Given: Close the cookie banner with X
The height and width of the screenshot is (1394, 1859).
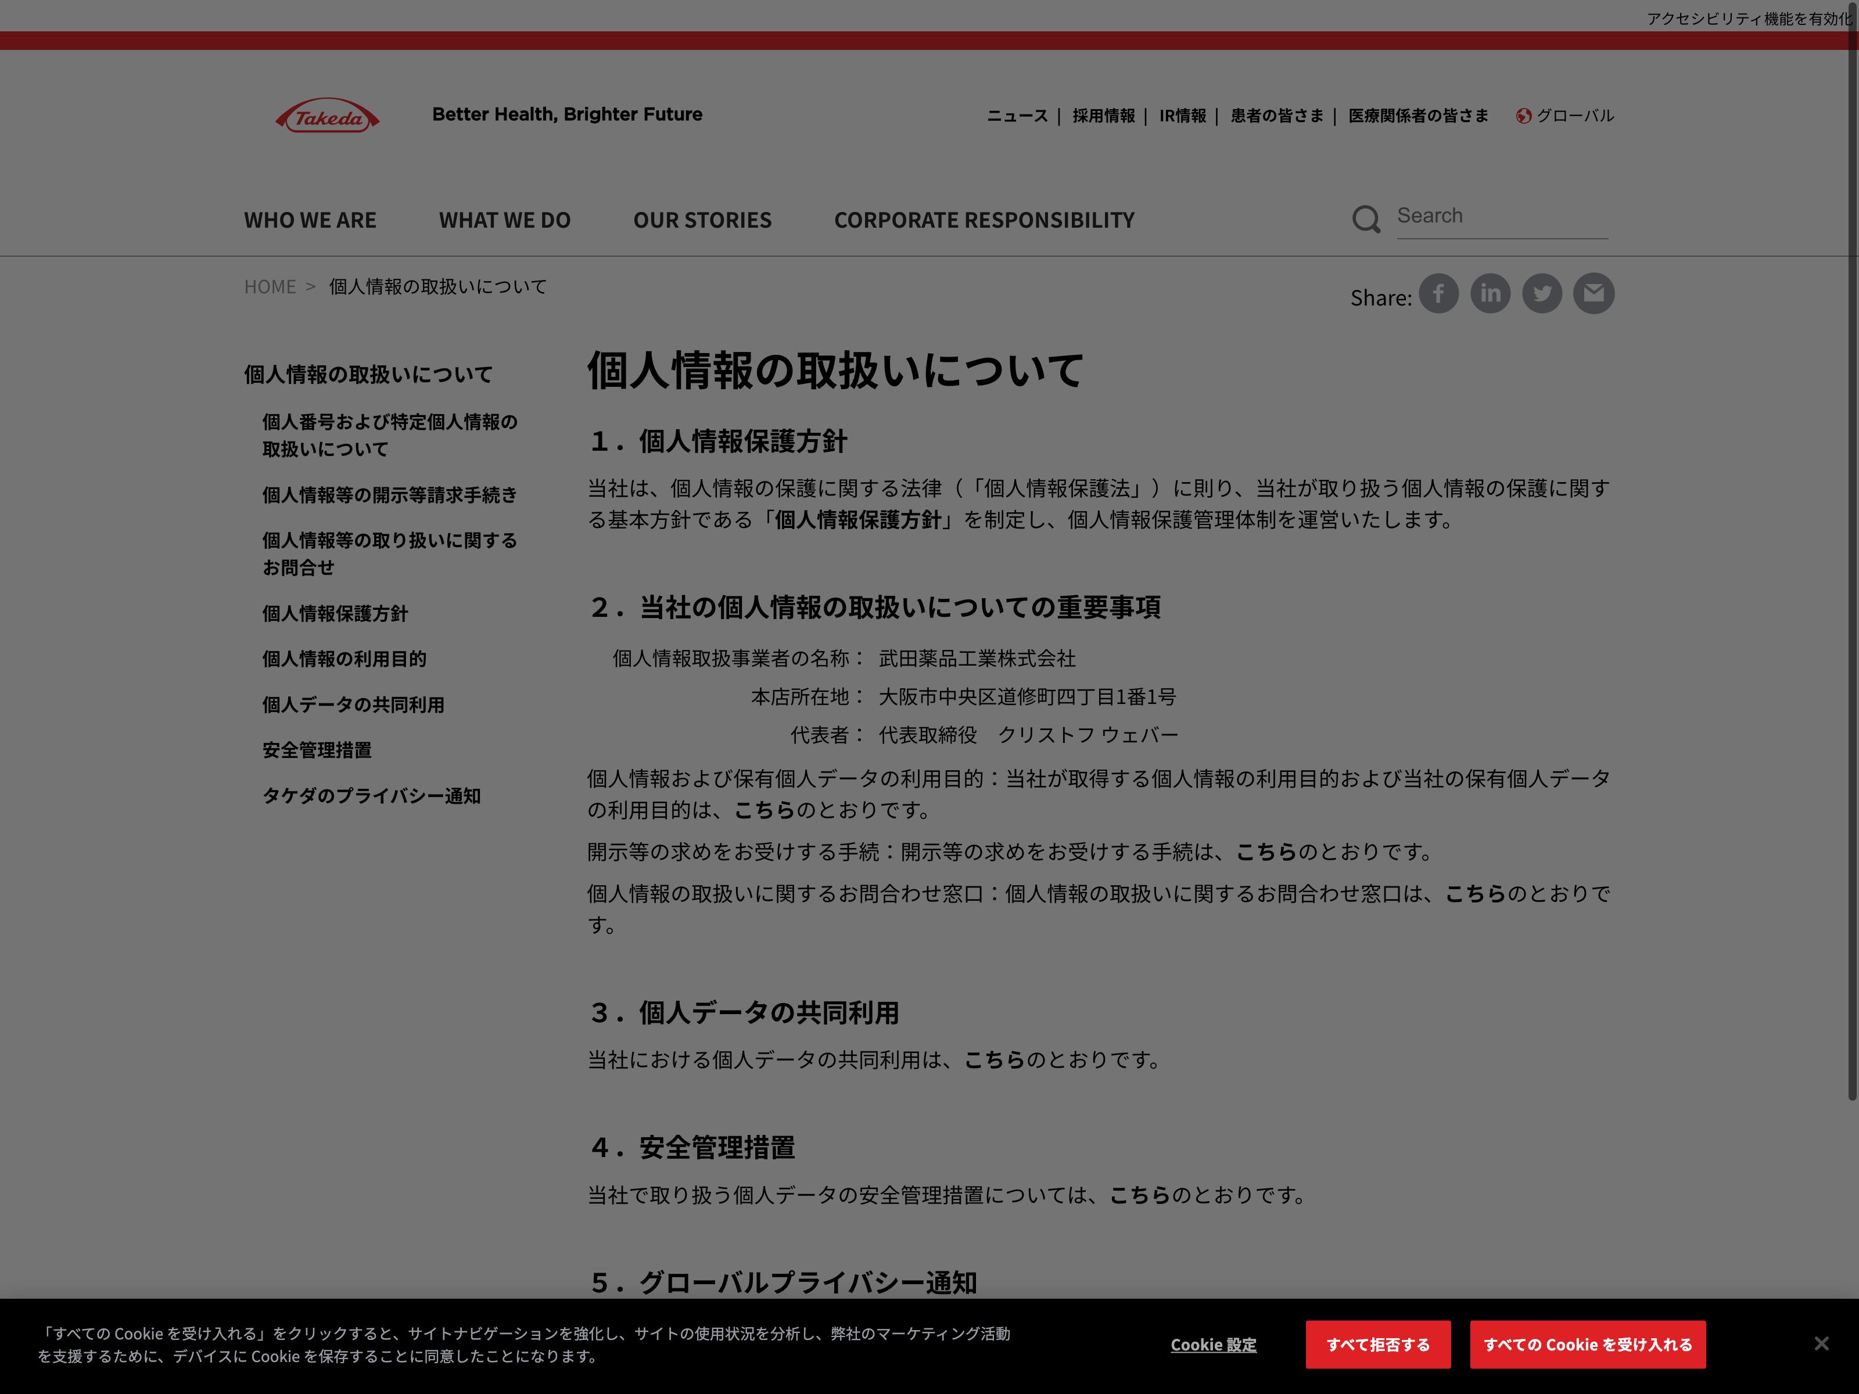Looking at the screenshot, I should tap(1821, 1343).
